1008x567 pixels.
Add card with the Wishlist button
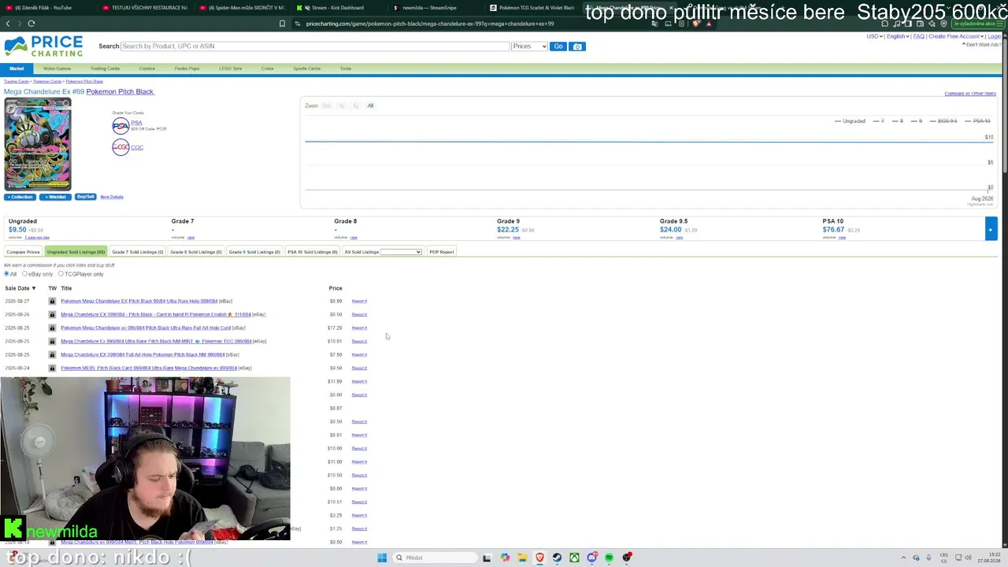55,197
